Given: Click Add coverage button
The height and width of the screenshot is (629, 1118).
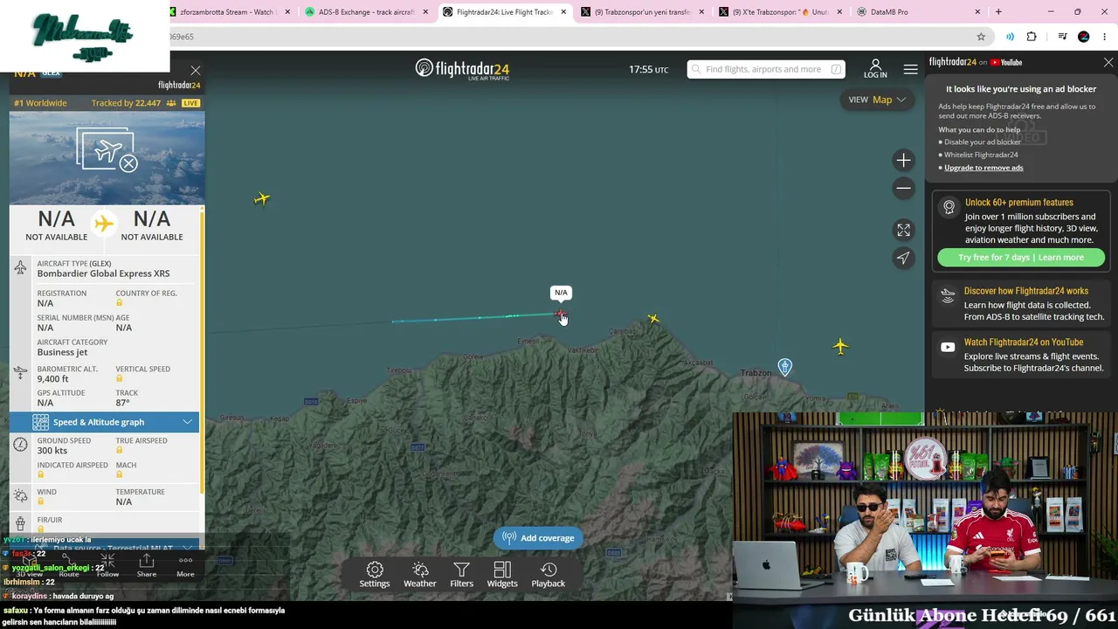Looking at the screenshot, I should tap(539, 538).
